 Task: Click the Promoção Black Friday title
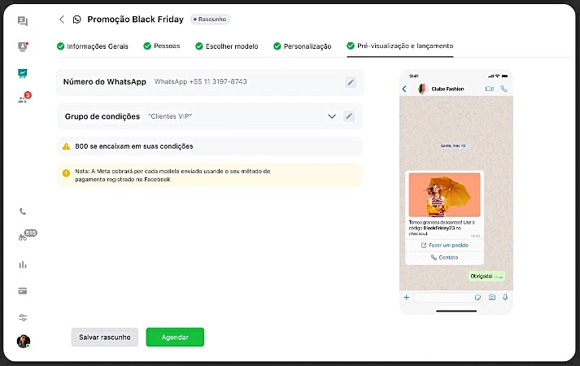click(135, 20)
